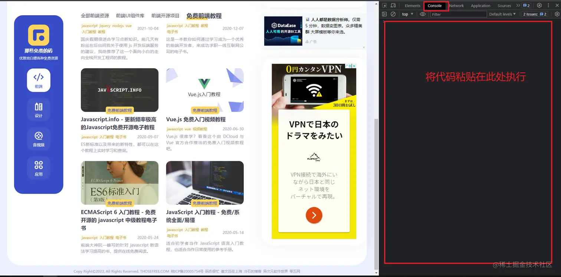This screenshot has height=277, width=561.
Task: Expand the hidden panels chevron in DevTools
Action: coord(518,6)
